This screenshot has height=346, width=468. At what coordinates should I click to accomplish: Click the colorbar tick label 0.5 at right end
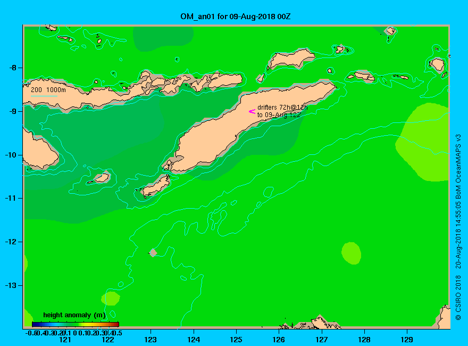(x=118, y=333)
